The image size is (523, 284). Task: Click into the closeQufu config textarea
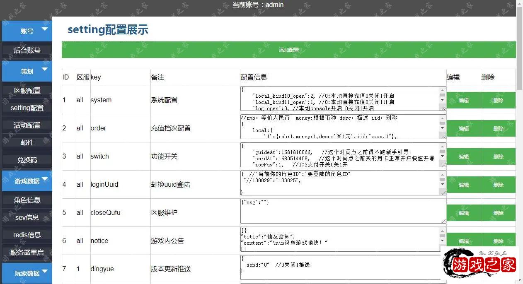pos(340,211)
